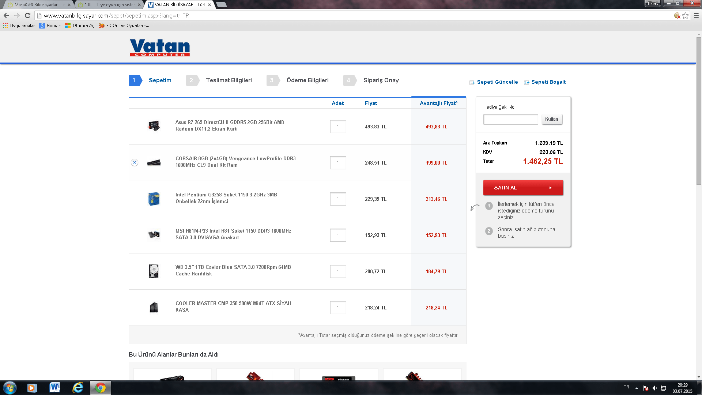This screenshot has width=702, height=395.
Task: Click the quantity box for the MSI H81M-P33 motherboard
Action: (337, 235)
